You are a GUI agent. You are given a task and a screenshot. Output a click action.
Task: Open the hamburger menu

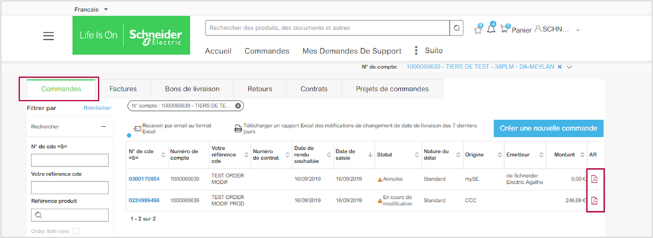coord(49,36)
